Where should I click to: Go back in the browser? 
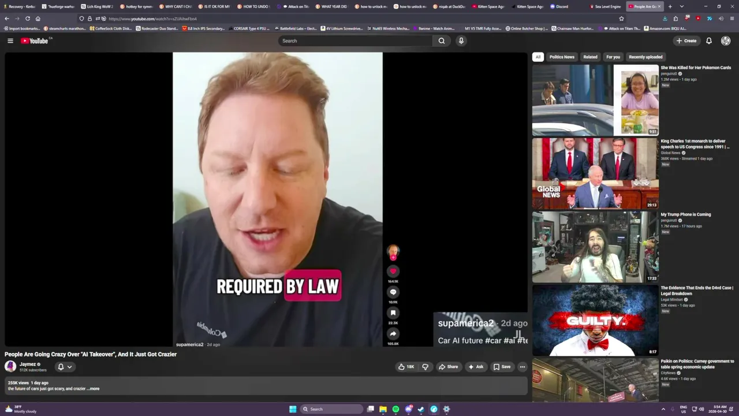pyautogui.click(x=7, y=18)
